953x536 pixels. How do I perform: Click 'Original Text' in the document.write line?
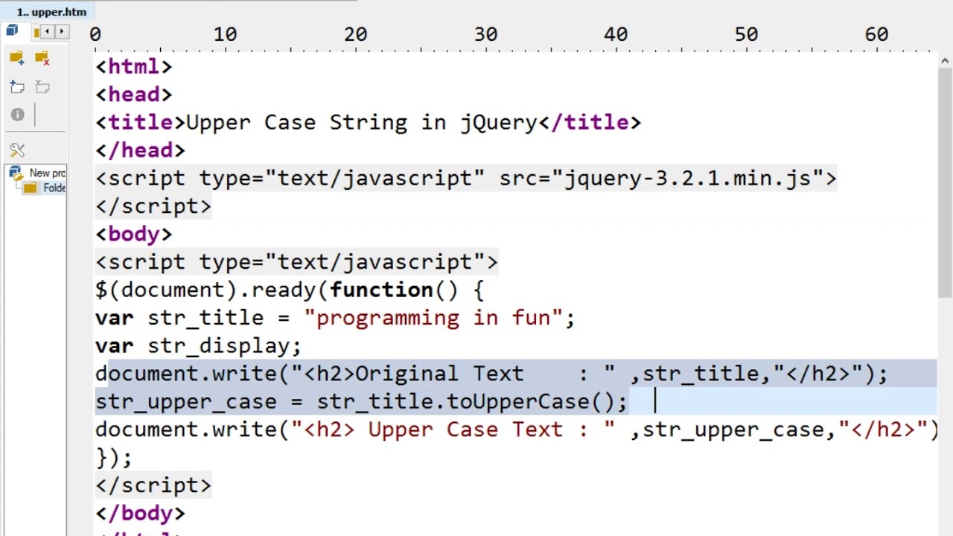tap(439, 374)
